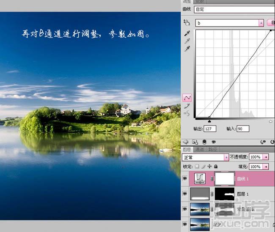Click mask link icon on 背景 副本
275x232 pixels.
pos(212,209)
